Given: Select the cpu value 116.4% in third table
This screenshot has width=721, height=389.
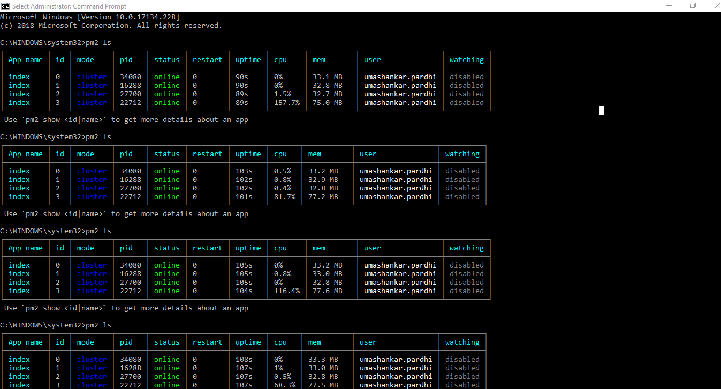Looking at the screenshot, I should [286, 291].
